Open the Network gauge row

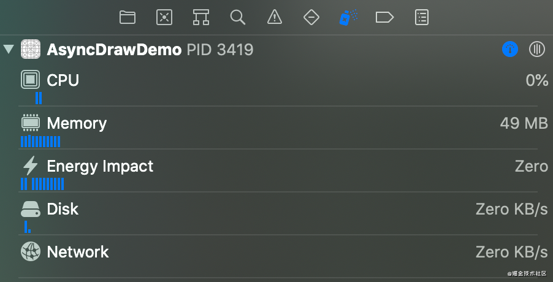pos(78,252)
